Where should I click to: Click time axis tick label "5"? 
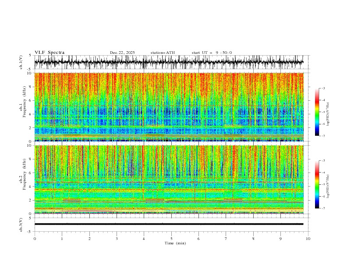point(171,239)
